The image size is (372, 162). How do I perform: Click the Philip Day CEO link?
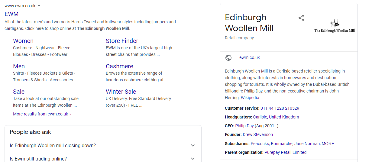[x=244, y=126]
